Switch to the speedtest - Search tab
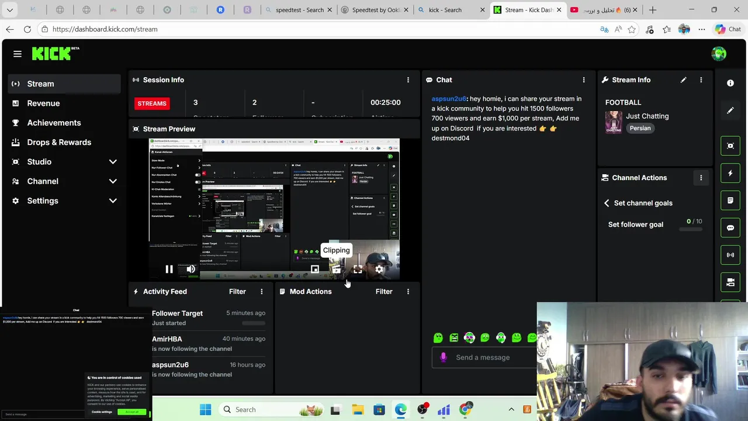This screenshot has height=421, width=748. point(299,10)
